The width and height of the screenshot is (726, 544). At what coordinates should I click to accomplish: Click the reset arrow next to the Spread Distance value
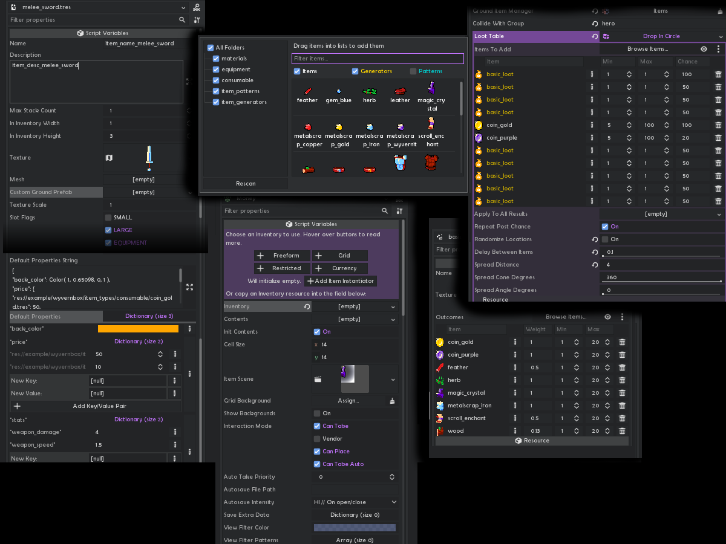point(595,265)
